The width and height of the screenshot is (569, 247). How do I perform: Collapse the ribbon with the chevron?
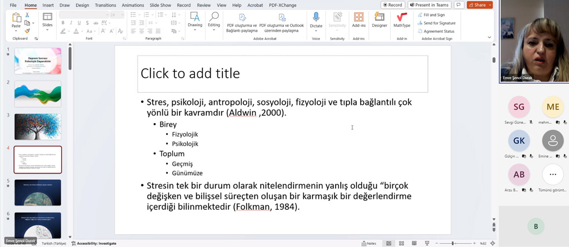click(490, 38)
